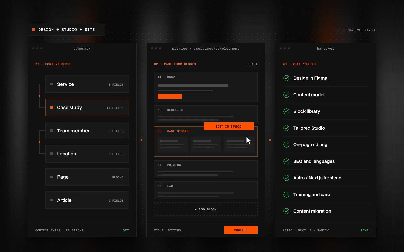Open the Team member schema row
The image size is (404, 252).
coord(87,131)
